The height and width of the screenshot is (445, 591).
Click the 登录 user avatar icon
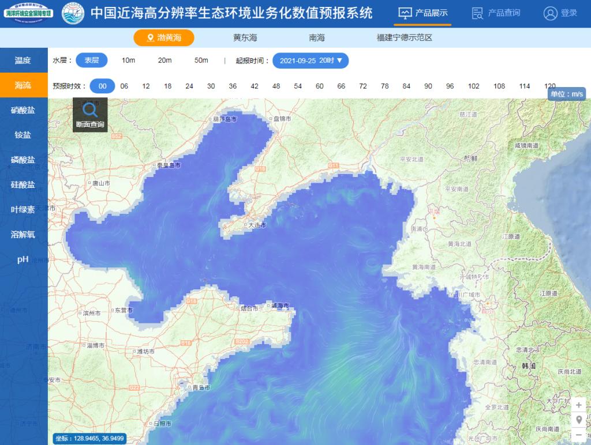click(x=550, y=13)
